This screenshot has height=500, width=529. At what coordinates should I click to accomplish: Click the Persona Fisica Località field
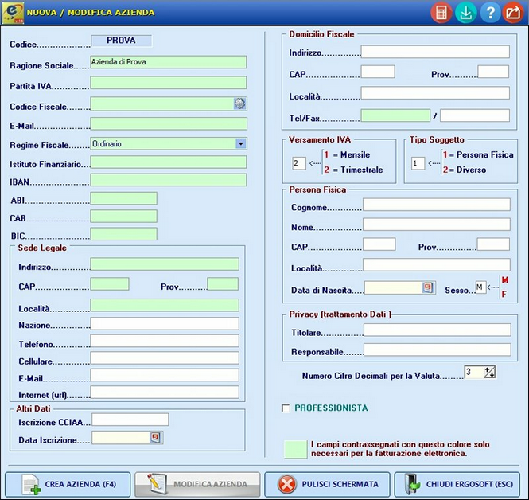point(437,265)
